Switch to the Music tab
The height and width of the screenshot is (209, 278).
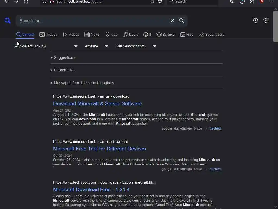pos(131,35)
